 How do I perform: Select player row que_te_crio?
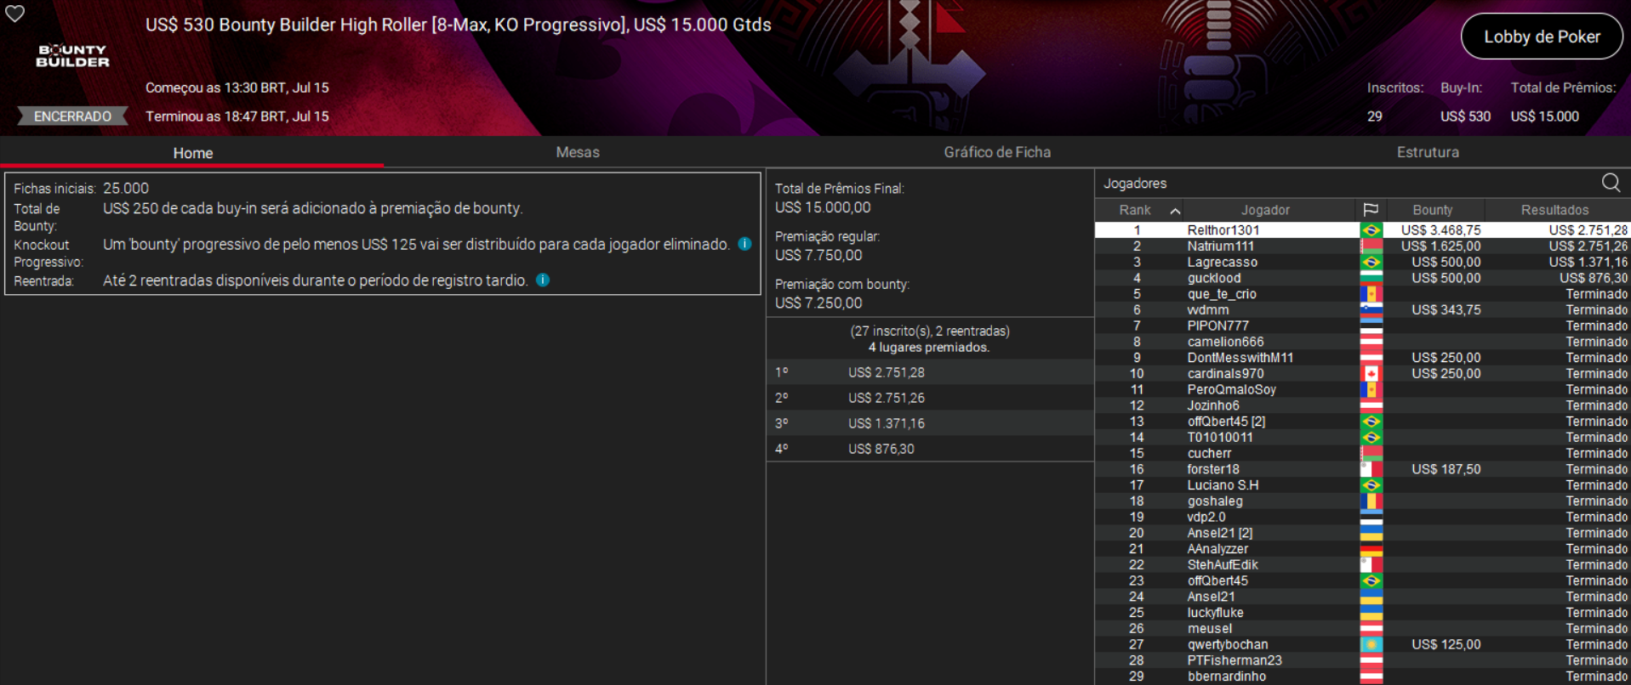click(1362, 294)
